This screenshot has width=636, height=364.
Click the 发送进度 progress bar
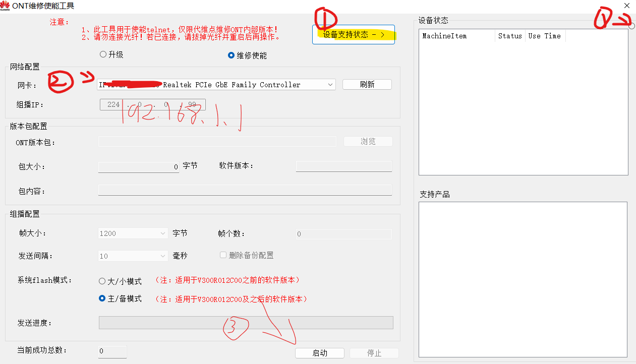pos(246,323)
